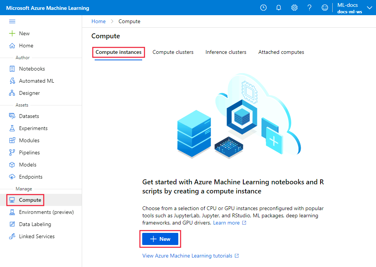The image size is (376, 267).
Task: Open View Azure Machine Learning tutorials link
Action: tap(188, 256)
